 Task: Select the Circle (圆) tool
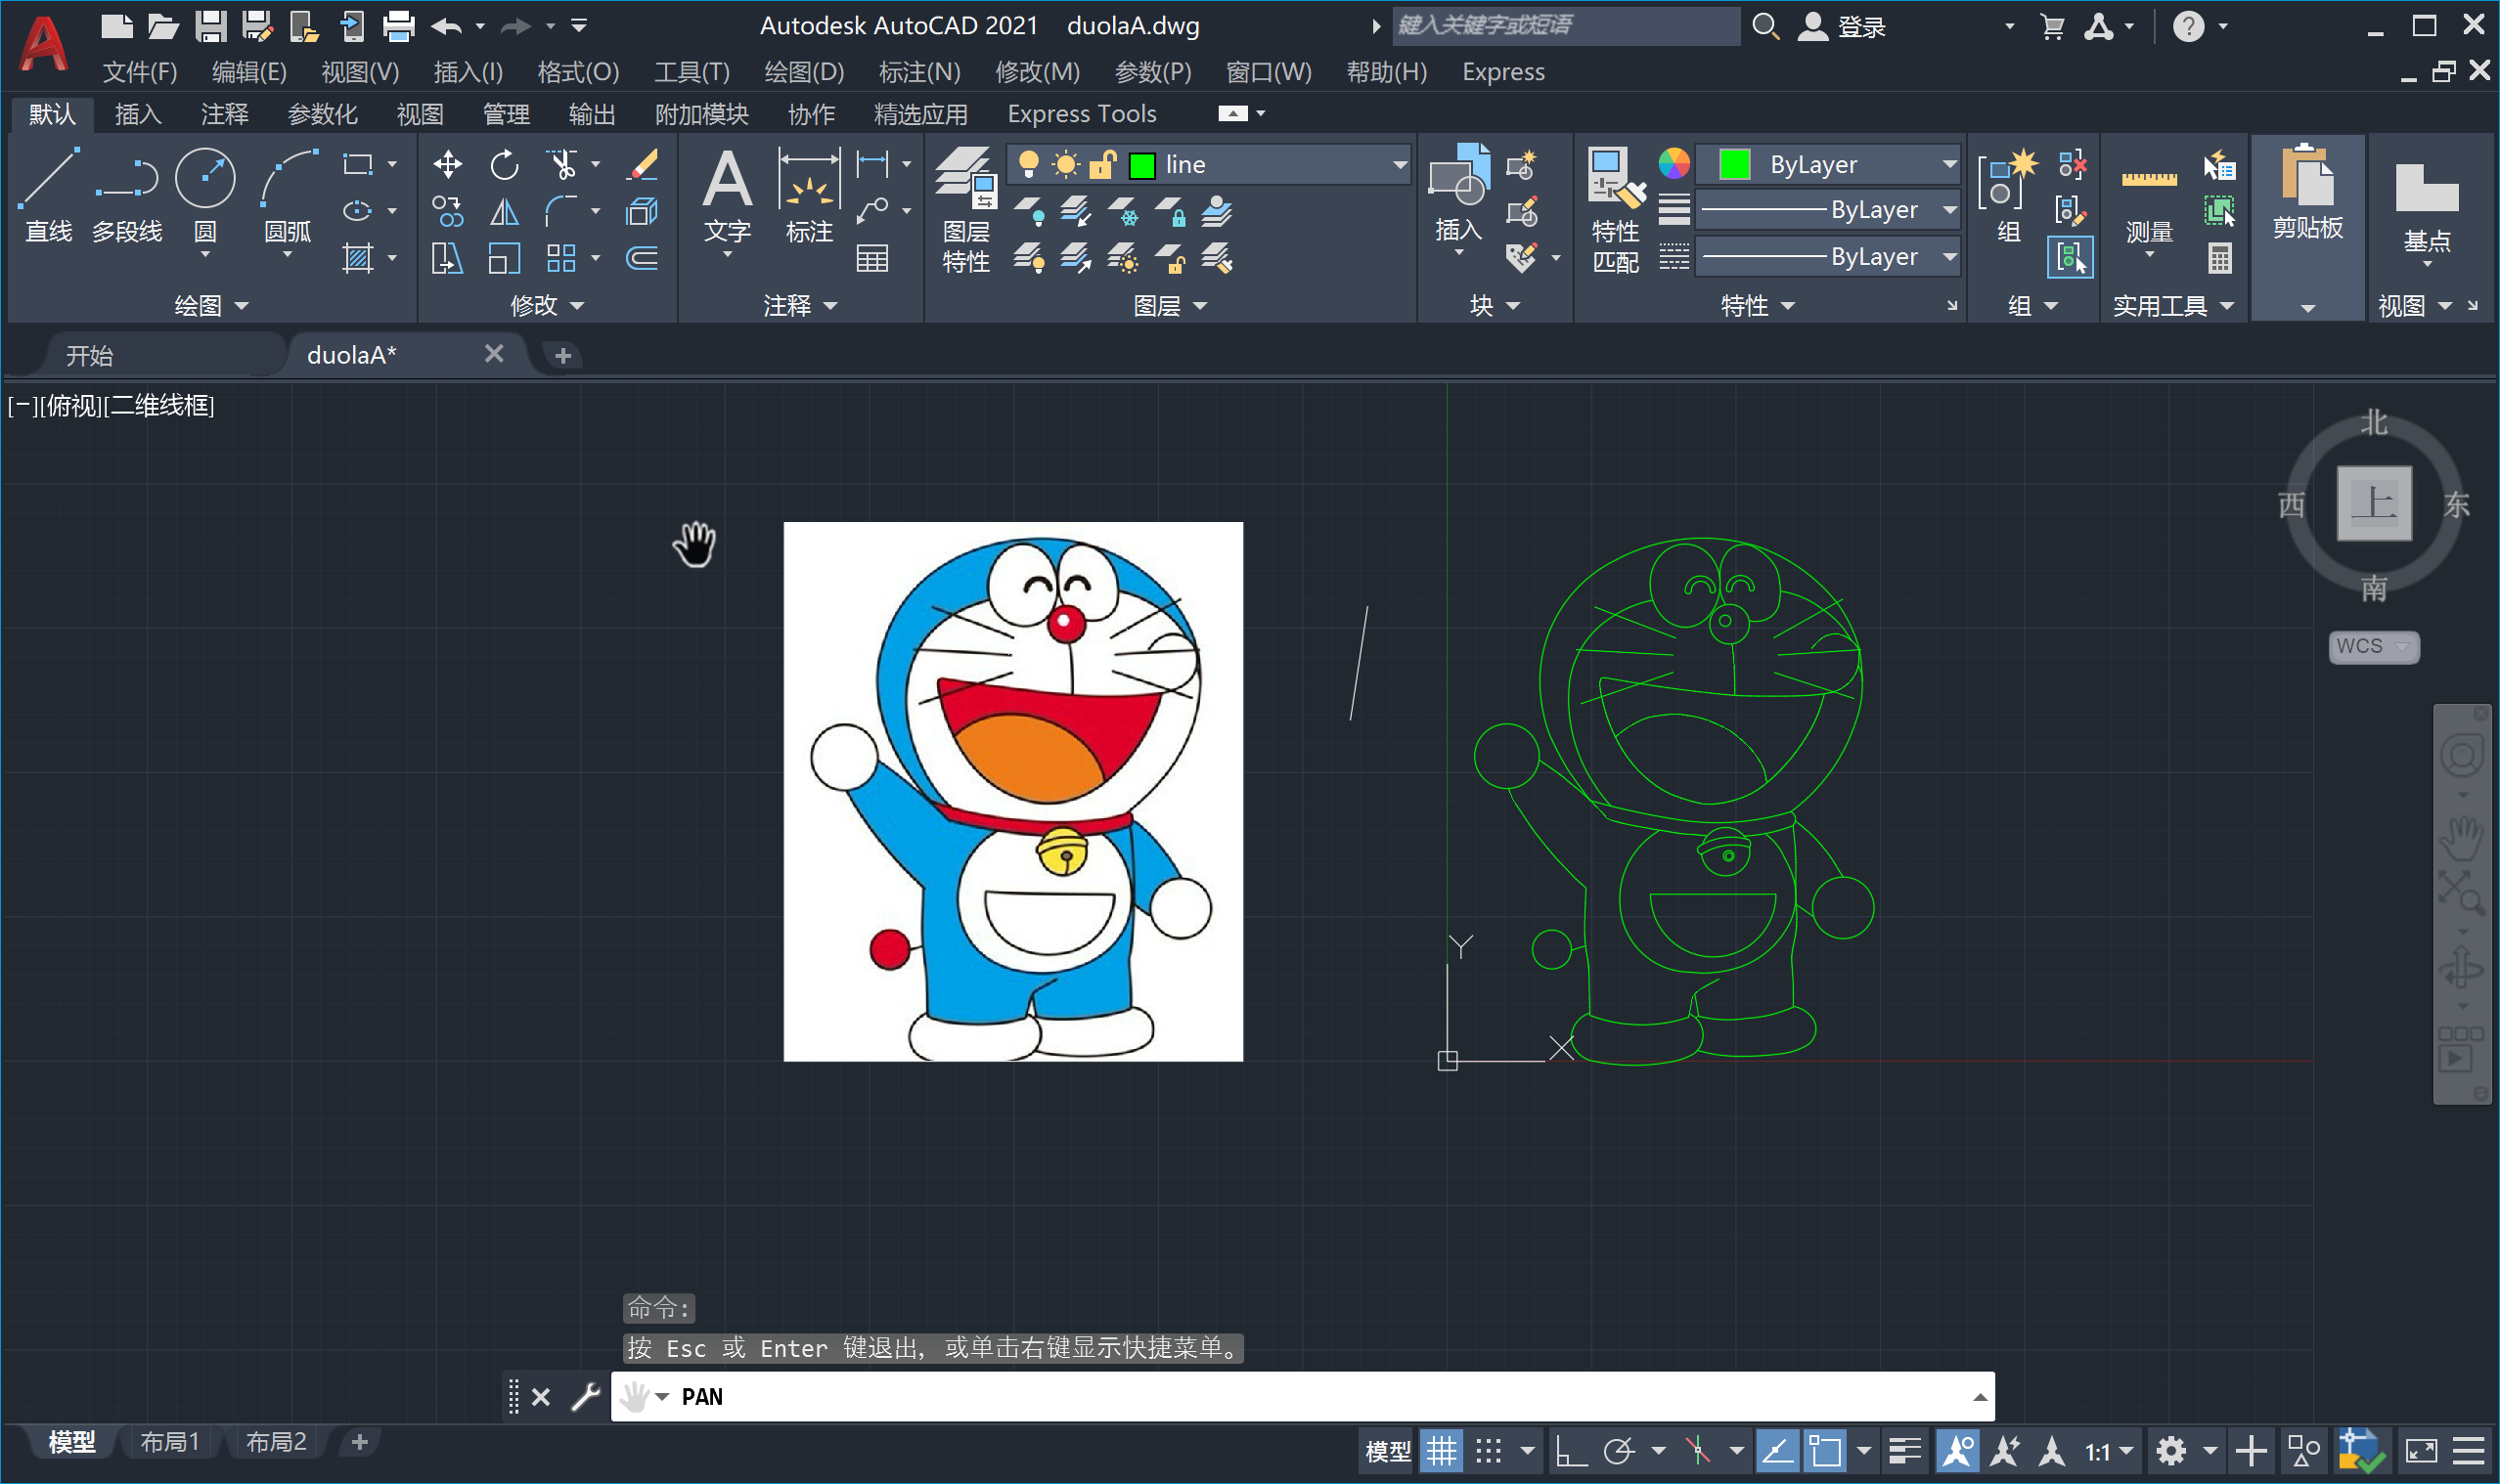pyautogui.click(x=205, y=196)
